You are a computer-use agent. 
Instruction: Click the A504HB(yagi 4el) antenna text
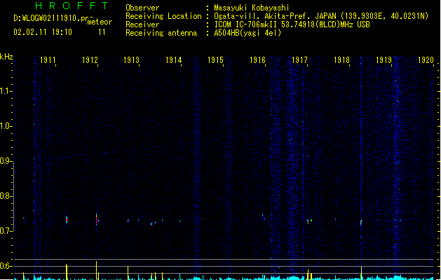tap(247, 33)
